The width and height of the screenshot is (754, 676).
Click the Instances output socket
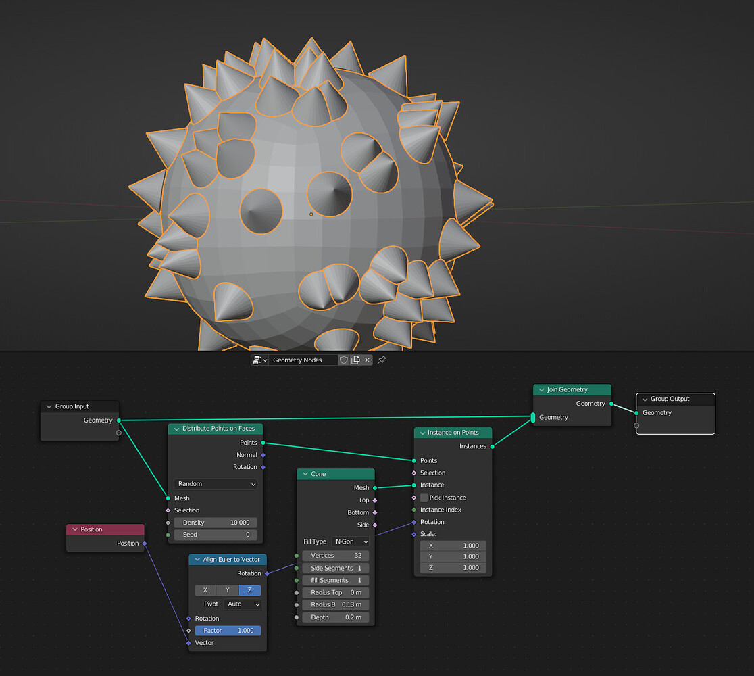(x=492, y=446)
